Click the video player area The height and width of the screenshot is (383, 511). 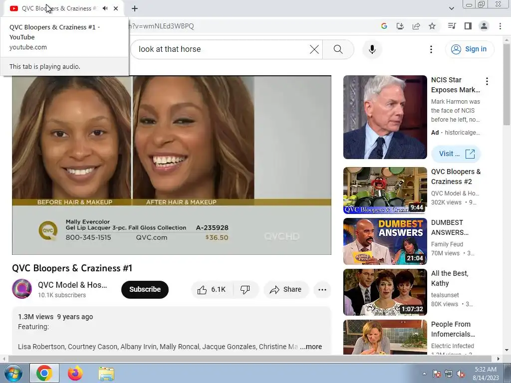tap(172, 165)
